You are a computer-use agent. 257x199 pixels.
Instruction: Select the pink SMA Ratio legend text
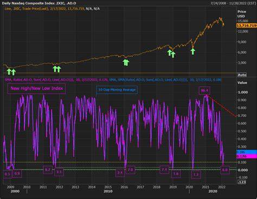click(x=56, y=80)
